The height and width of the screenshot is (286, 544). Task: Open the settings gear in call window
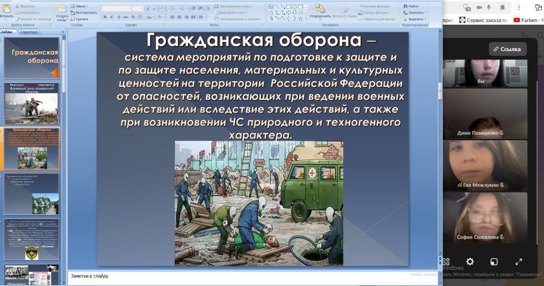click(470, 262)
